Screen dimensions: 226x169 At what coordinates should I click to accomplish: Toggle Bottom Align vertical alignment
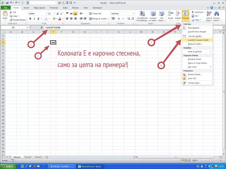click(75, 13)
